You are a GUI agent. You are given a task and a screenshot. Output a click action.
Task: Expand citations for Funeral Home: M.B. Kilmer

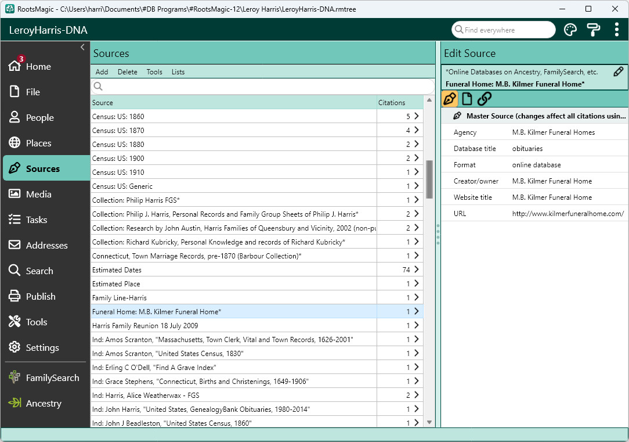416,311
